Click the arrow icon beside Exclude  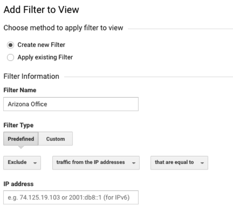click(35, 163)
